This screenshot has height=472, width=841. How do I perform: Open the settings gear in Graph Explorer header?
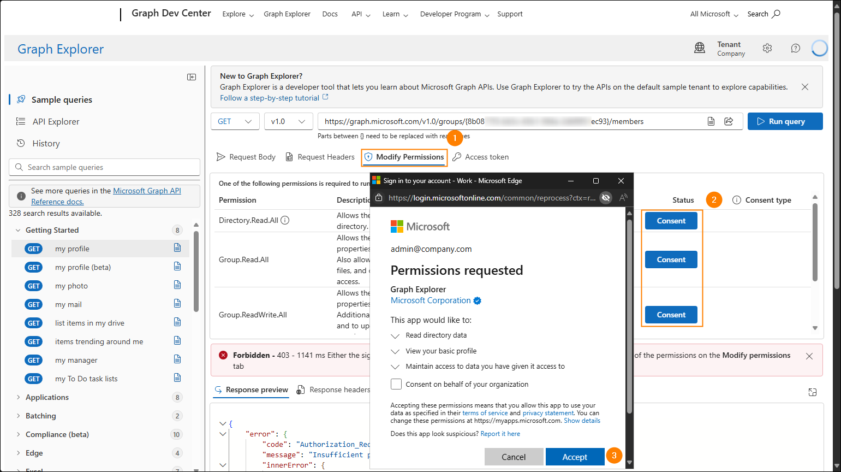click(x=767, y=48)
